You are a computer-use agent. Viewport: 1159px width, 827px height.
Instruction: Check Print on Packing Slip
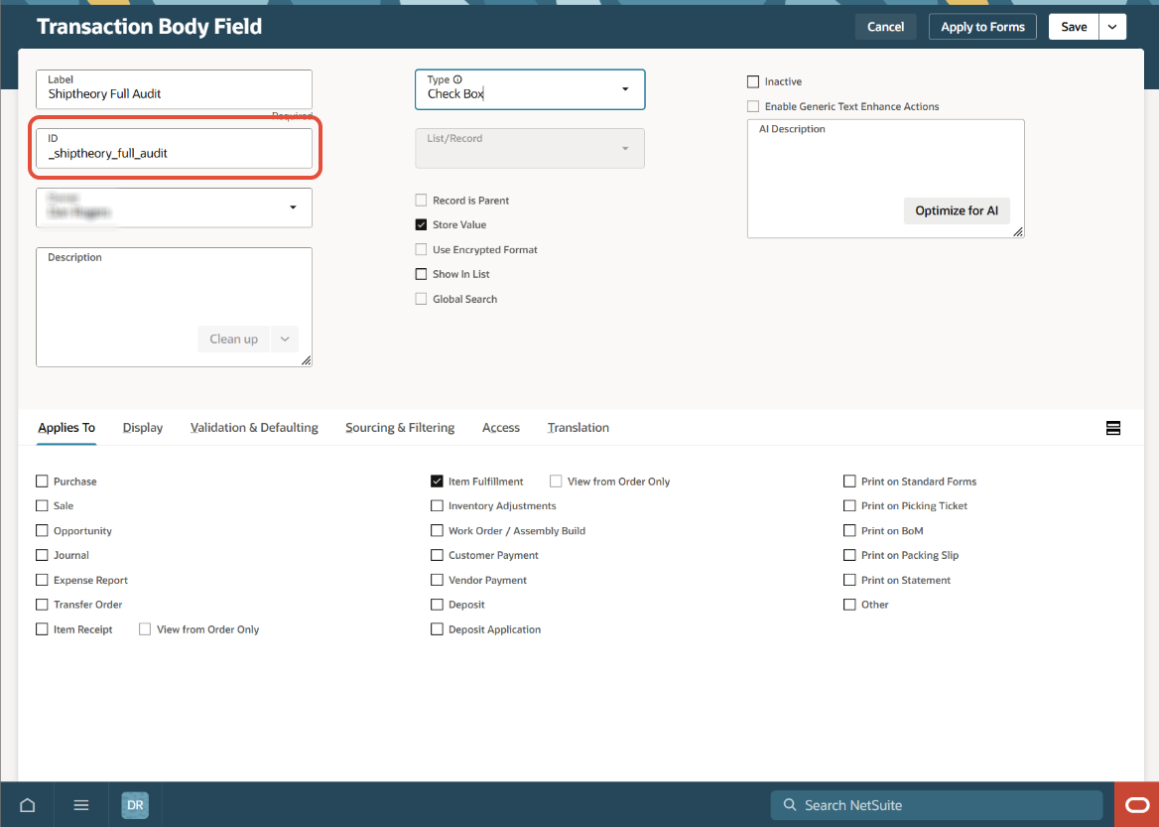pos(850,556)
